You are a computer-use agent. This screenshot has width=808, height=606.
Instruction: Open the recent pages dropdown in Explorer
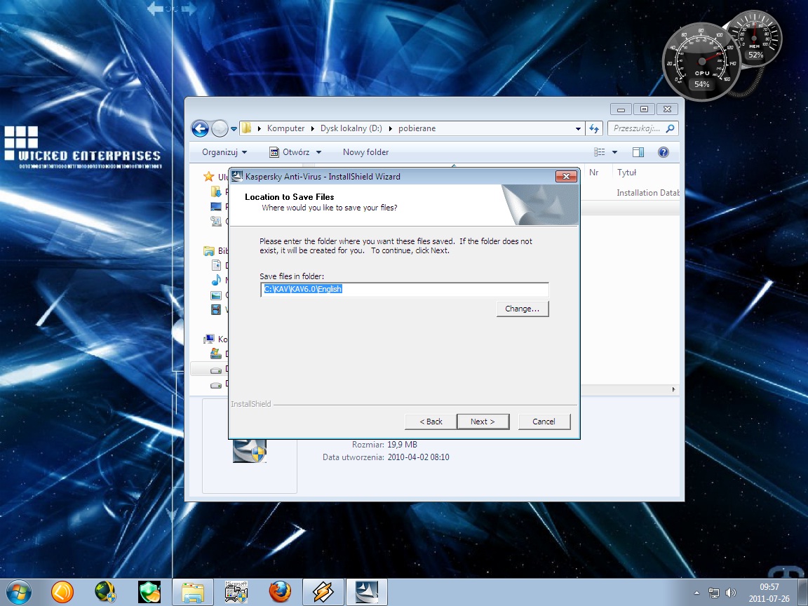pos(234,129)
